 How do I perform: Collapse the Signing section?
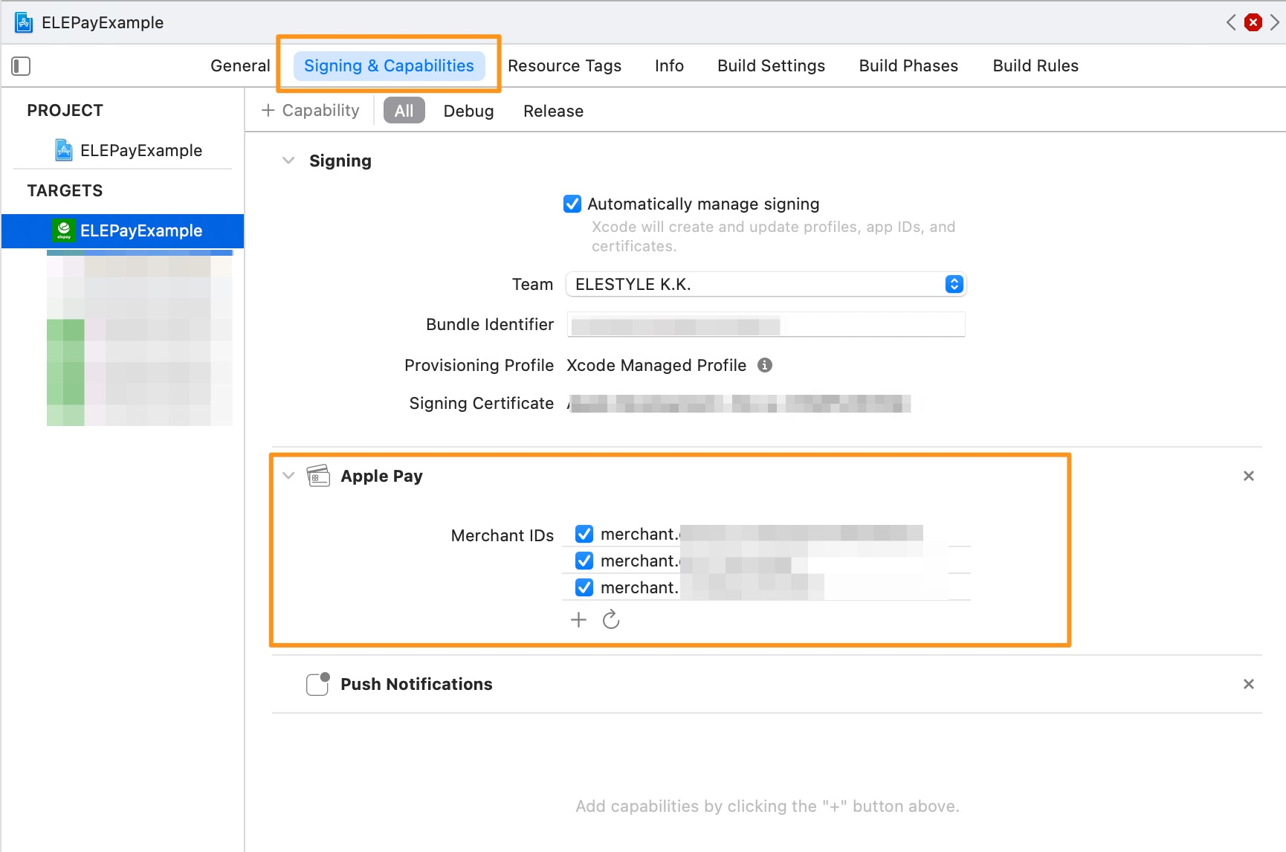(x=288, y=161)
